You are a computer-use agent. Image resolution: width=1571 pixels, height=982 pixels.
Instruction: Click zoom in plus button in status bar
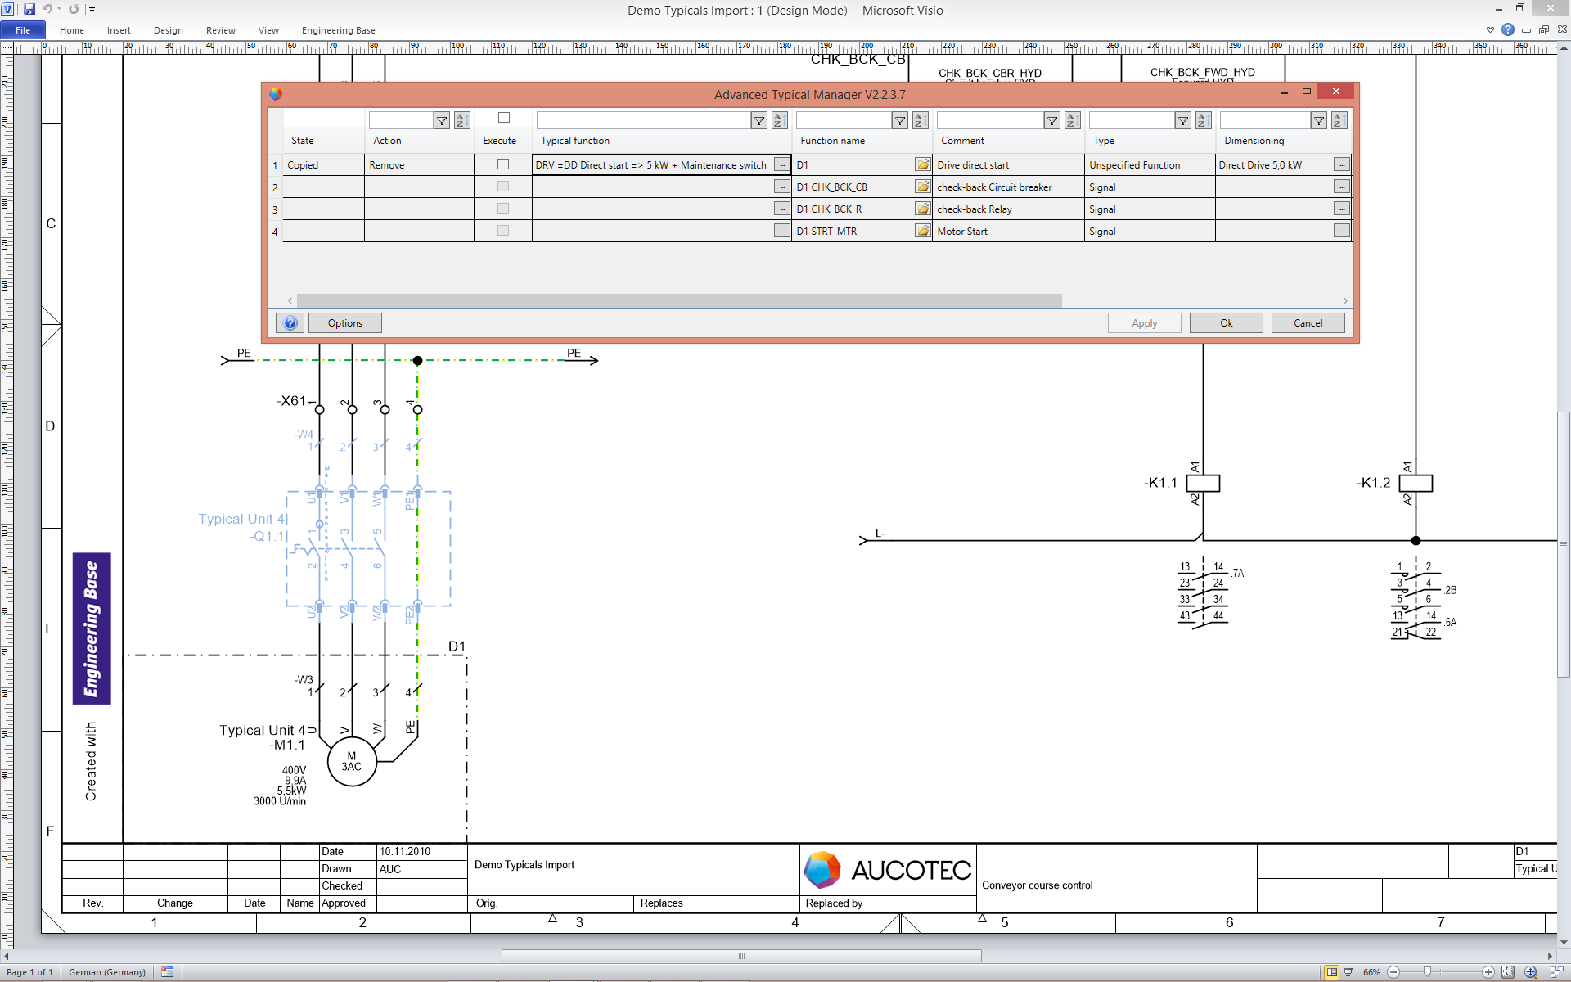pos(1488,972)
